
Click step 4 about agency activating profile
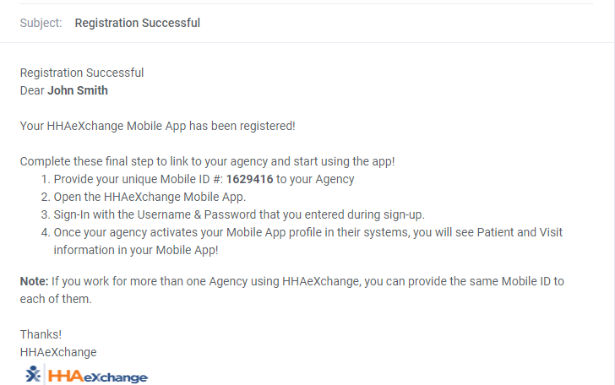point(253,232)
